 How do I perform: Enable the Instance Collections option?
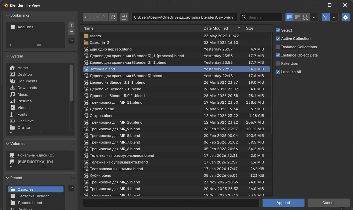point(278,47)
